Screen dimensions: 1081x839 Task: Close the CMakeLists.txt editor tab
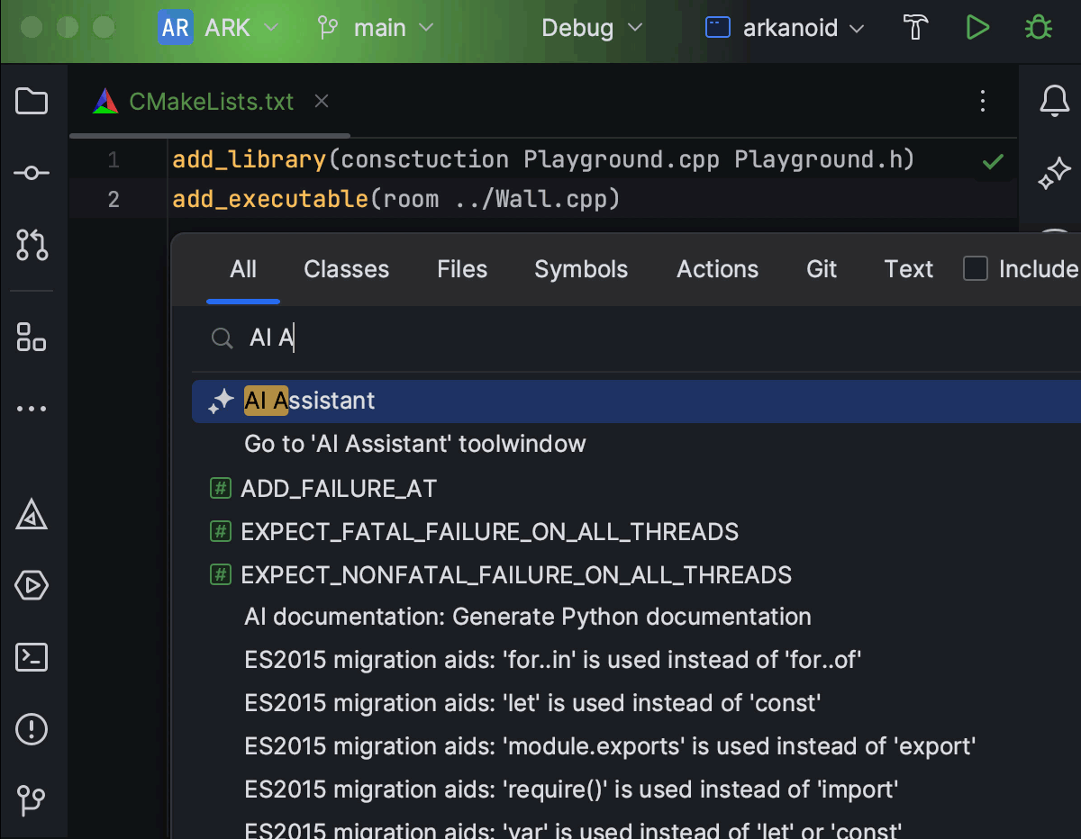coord(322,102)
